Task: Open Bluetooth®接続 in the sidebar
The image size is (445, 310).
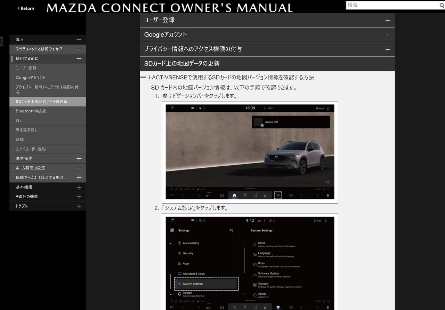Action: point(31,111)
